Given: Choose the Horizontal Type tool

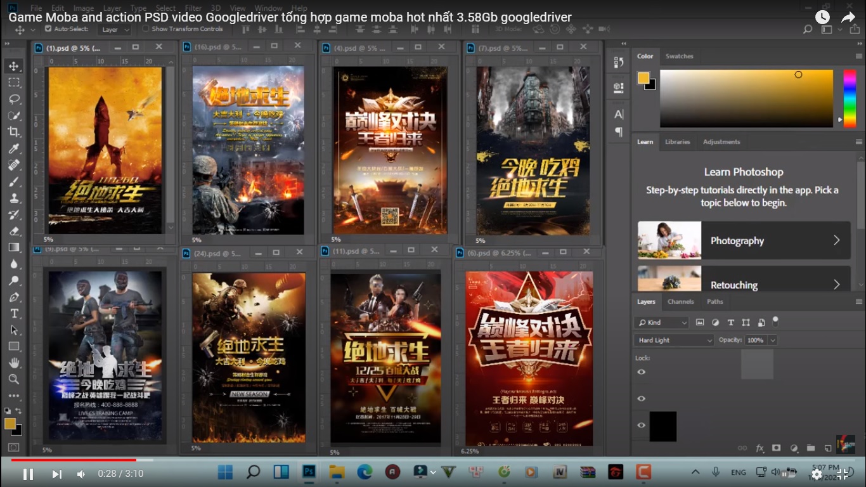Looking at the screenshot, I should [14, 314].
